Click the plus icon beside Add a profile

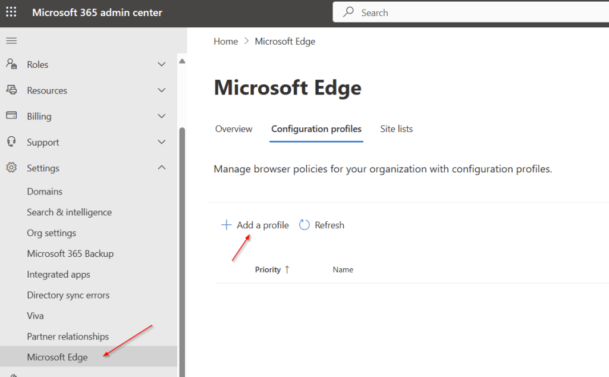pyautogui.click(x=226, y=225)
